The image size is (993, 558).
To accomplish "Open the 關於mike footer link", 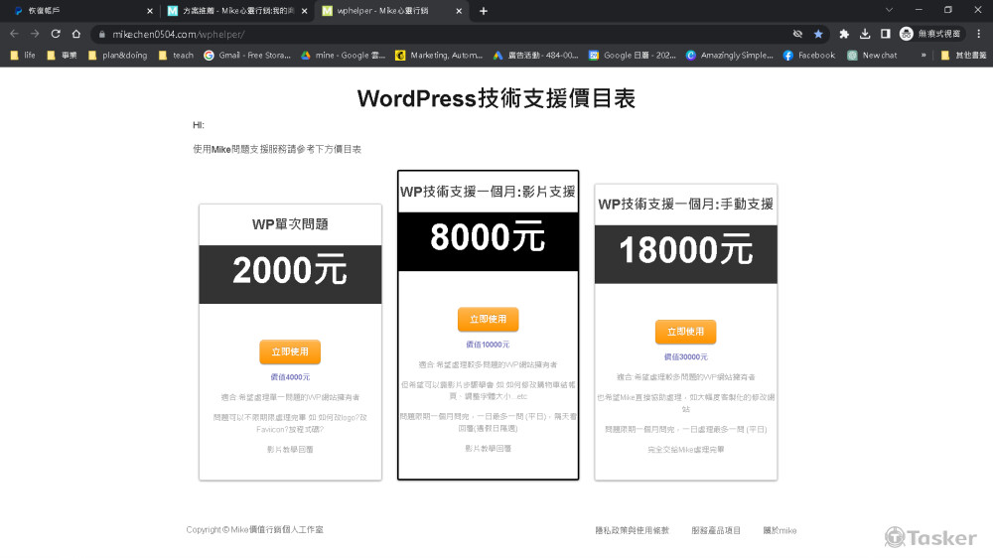I will tap(780, 531).
